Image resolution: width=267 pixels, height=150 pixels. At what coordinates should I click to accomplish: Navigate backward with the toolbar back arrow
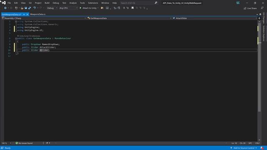pos(5,8)
